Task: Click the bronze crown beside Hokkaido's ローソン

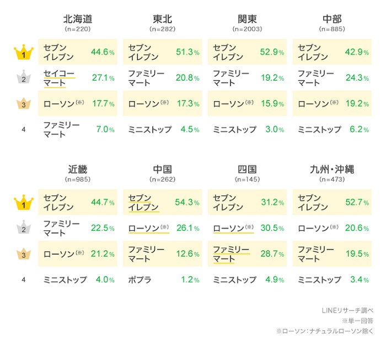Action: coord(24,104)
